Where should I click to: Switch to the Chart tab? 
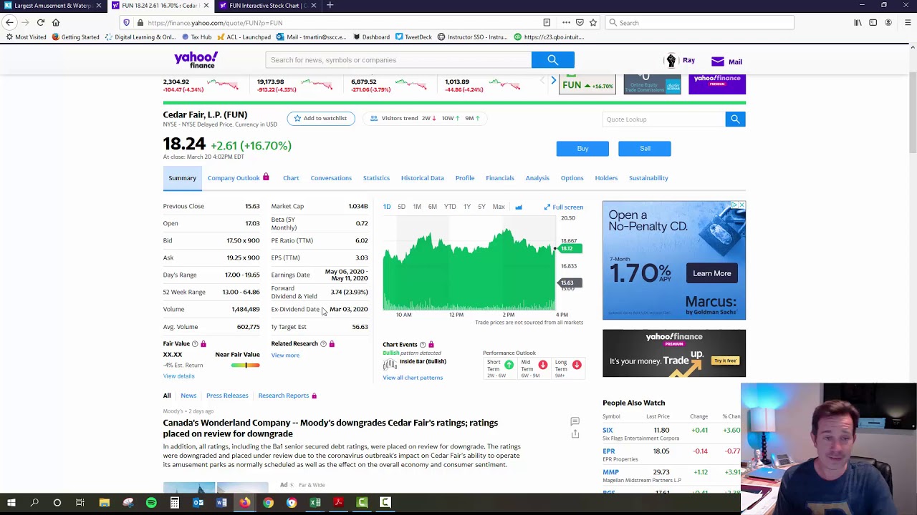tap(291, 178)
